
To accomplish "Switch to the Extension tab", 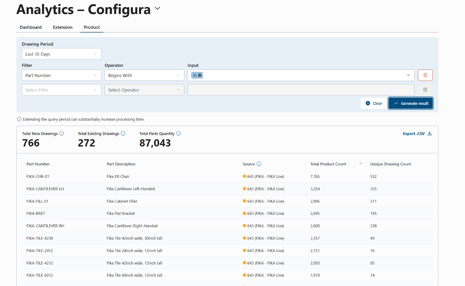I will click(x=63, y=27).
